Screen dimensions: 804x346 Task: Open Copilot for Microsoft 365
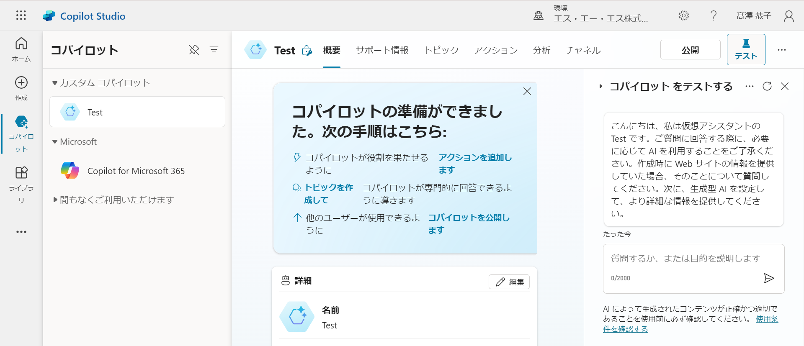pyautogui.click(x=137, y=171)
